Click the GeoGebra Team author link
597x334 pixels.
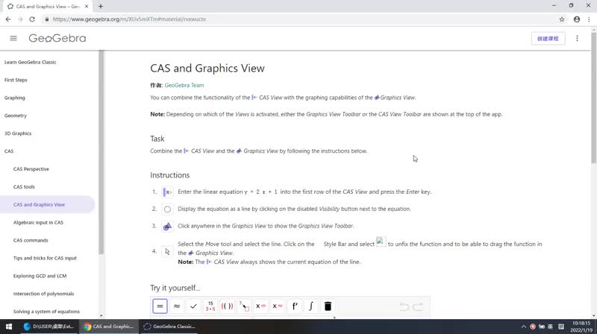pos(184,85)
